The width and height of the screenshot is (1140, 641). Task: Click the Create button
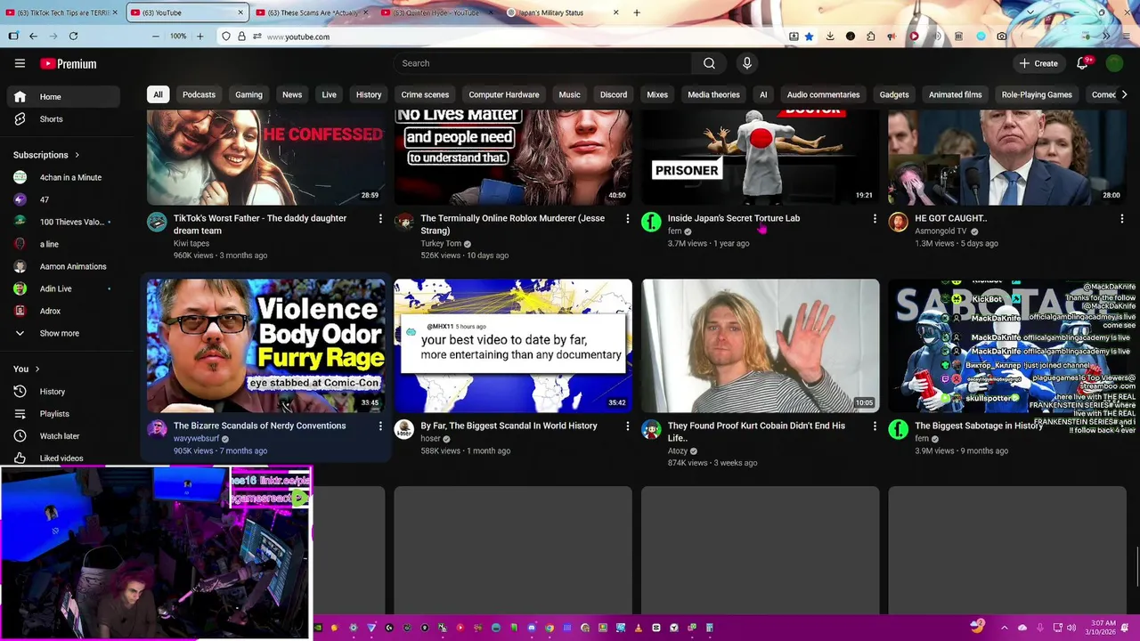[1038, 63]
